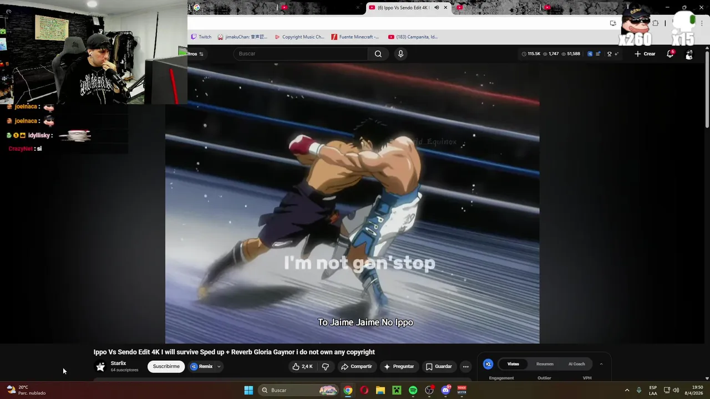Open the browser extensions puzzle icon
This screenshot has height=399, width=710.
tap(655, 23)
